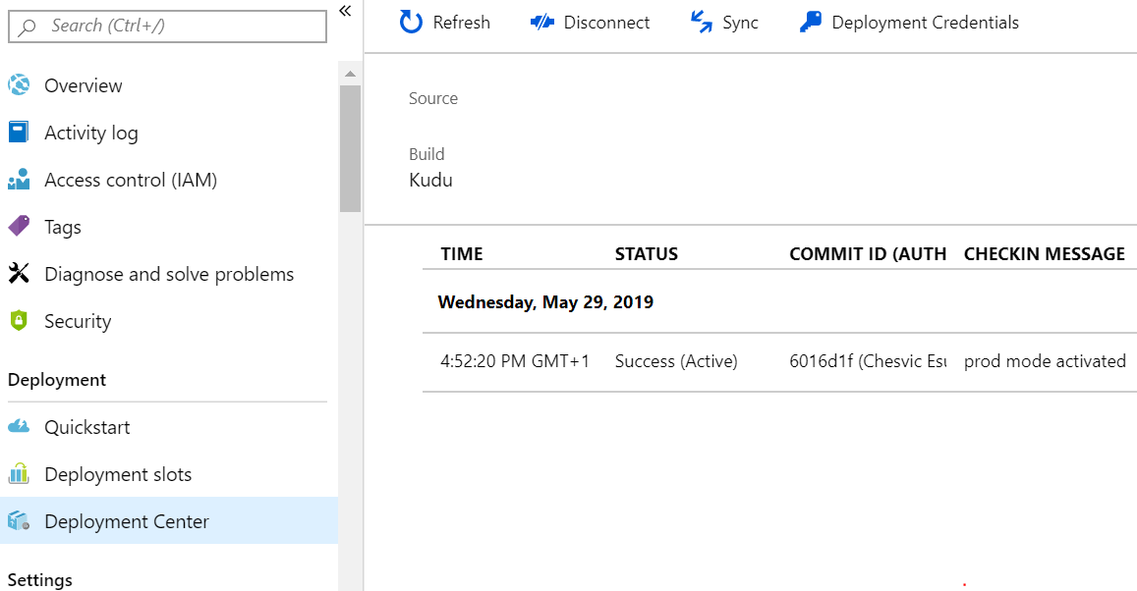Click the Disconnect button label
Image resolution: width=1137 pixels, height=591 pixels.
606,23
